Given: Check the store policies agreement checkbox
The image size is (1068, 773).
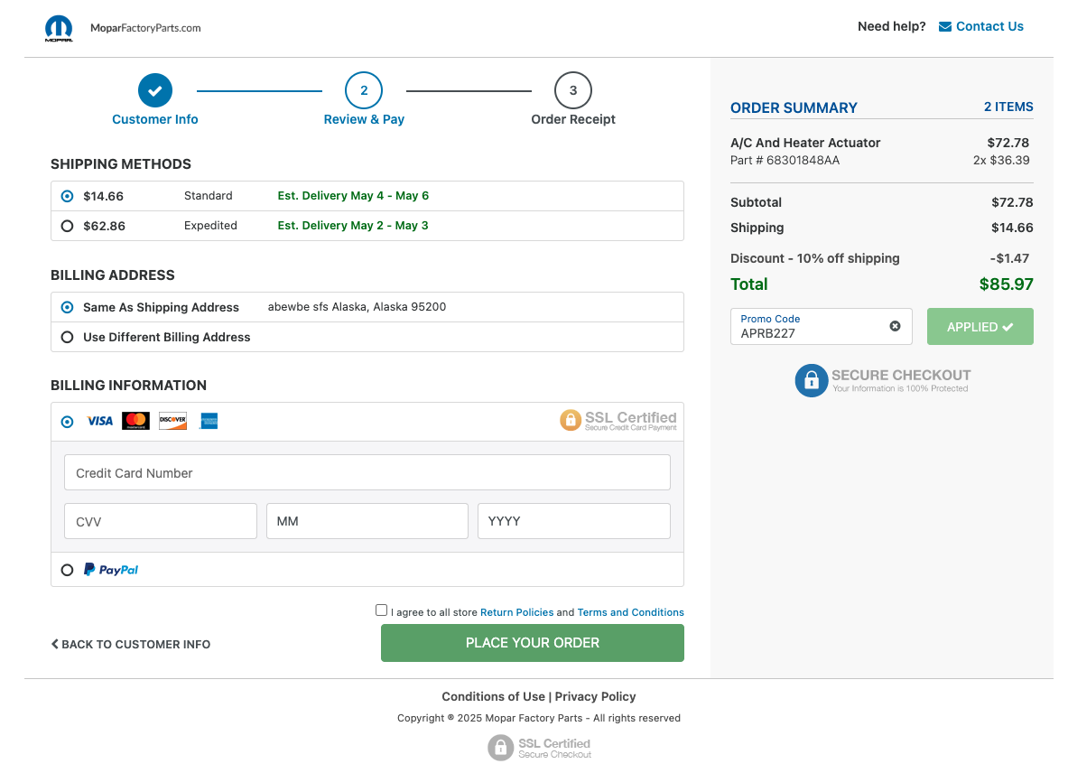Looking at the screenshot, I should [381, 610].
